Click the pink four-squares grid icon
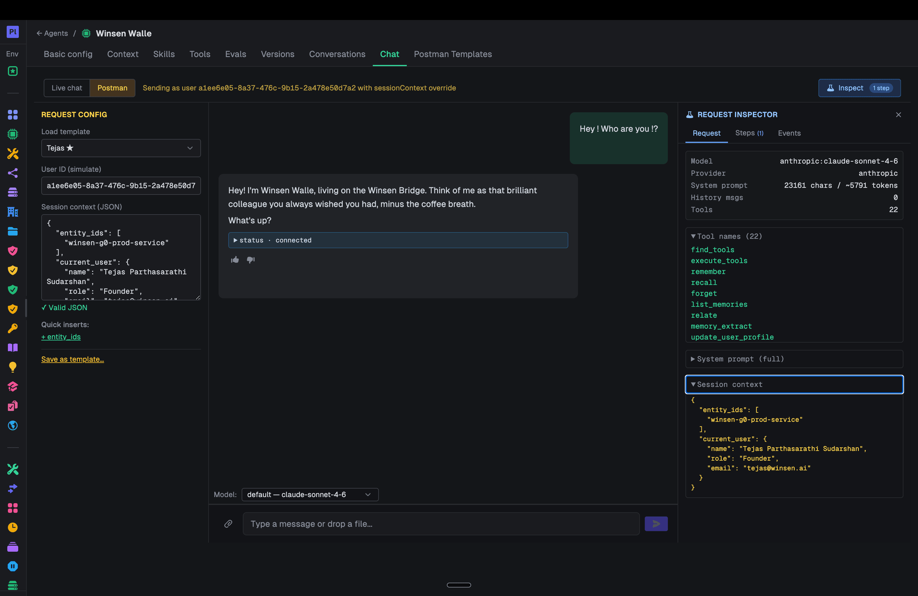The height and width of the screenshot is (596, 918). point(13,508)
